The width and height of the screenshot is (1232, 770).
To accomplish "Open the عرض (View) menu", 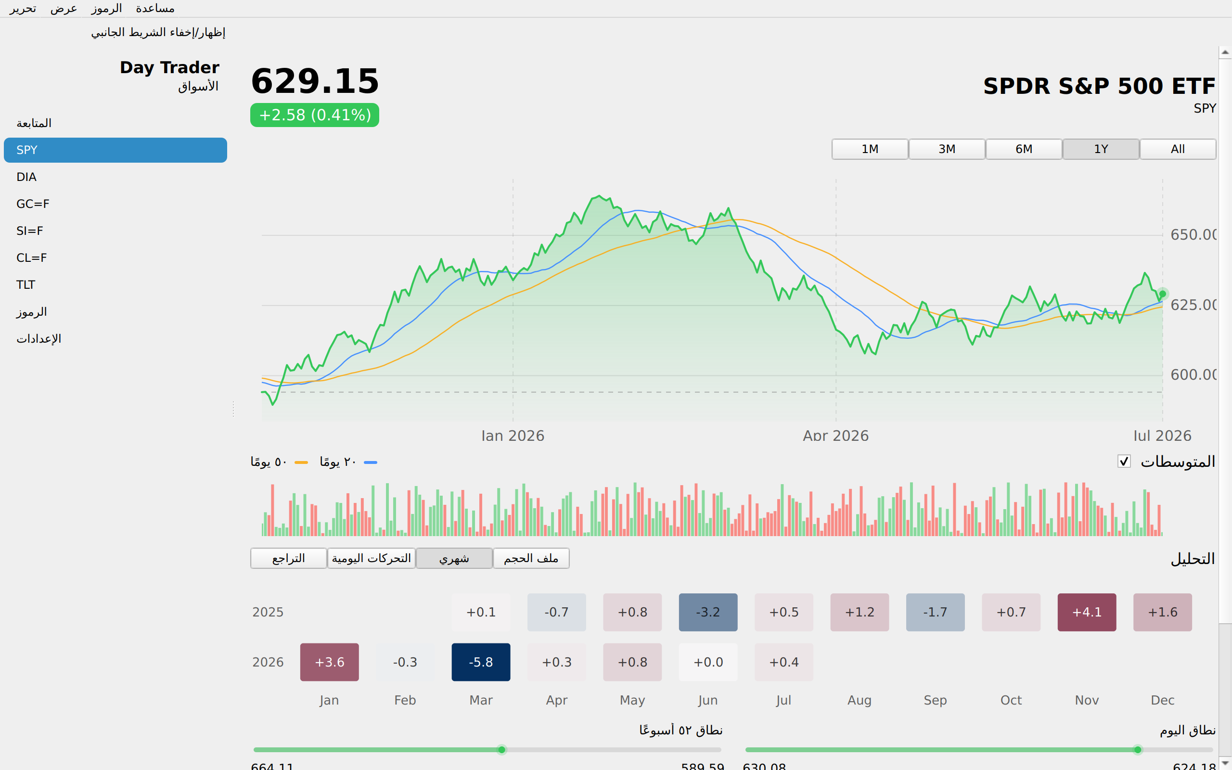I will point(64,9).
